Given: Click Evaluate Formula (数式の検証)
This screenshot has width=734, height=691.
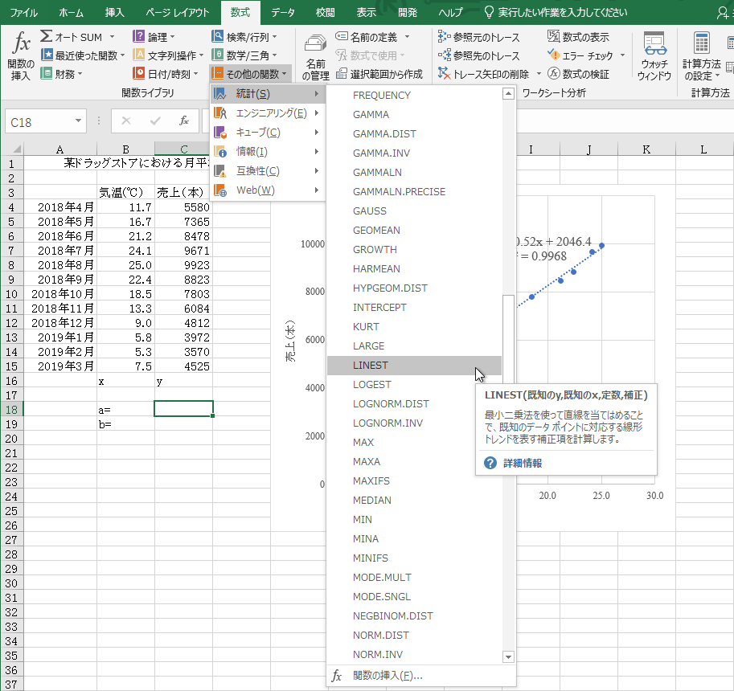Looking at the screenshot, I should tap(578, 74).
